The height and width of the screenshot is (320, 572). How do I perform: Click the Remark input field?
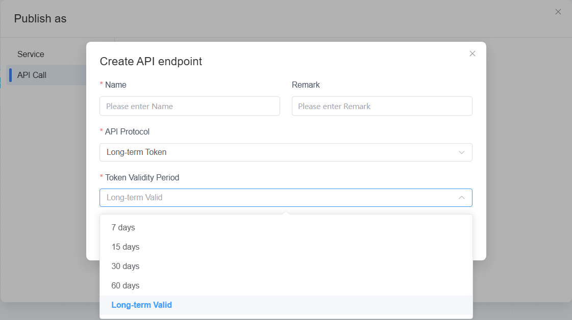point(382,106)
